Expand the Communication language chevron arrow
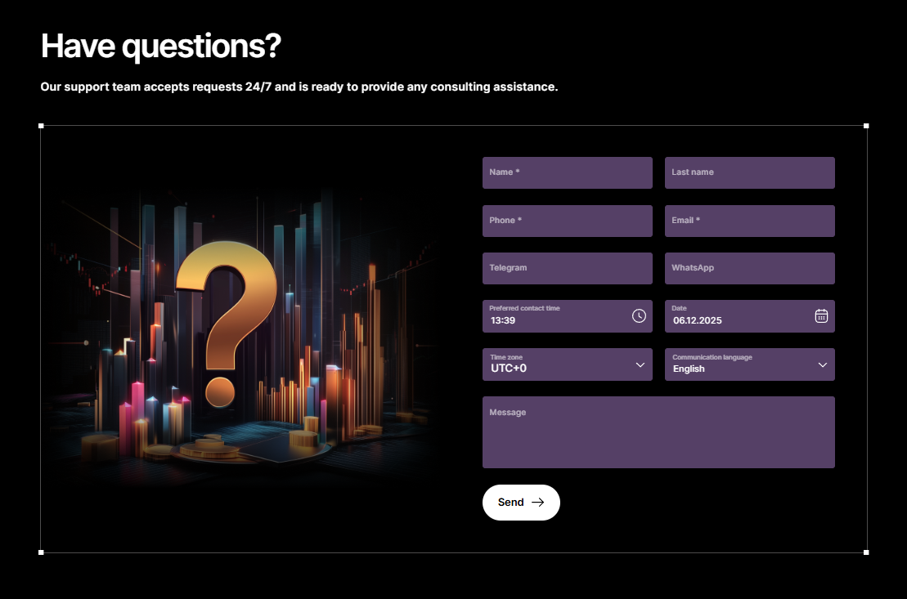 823,364
